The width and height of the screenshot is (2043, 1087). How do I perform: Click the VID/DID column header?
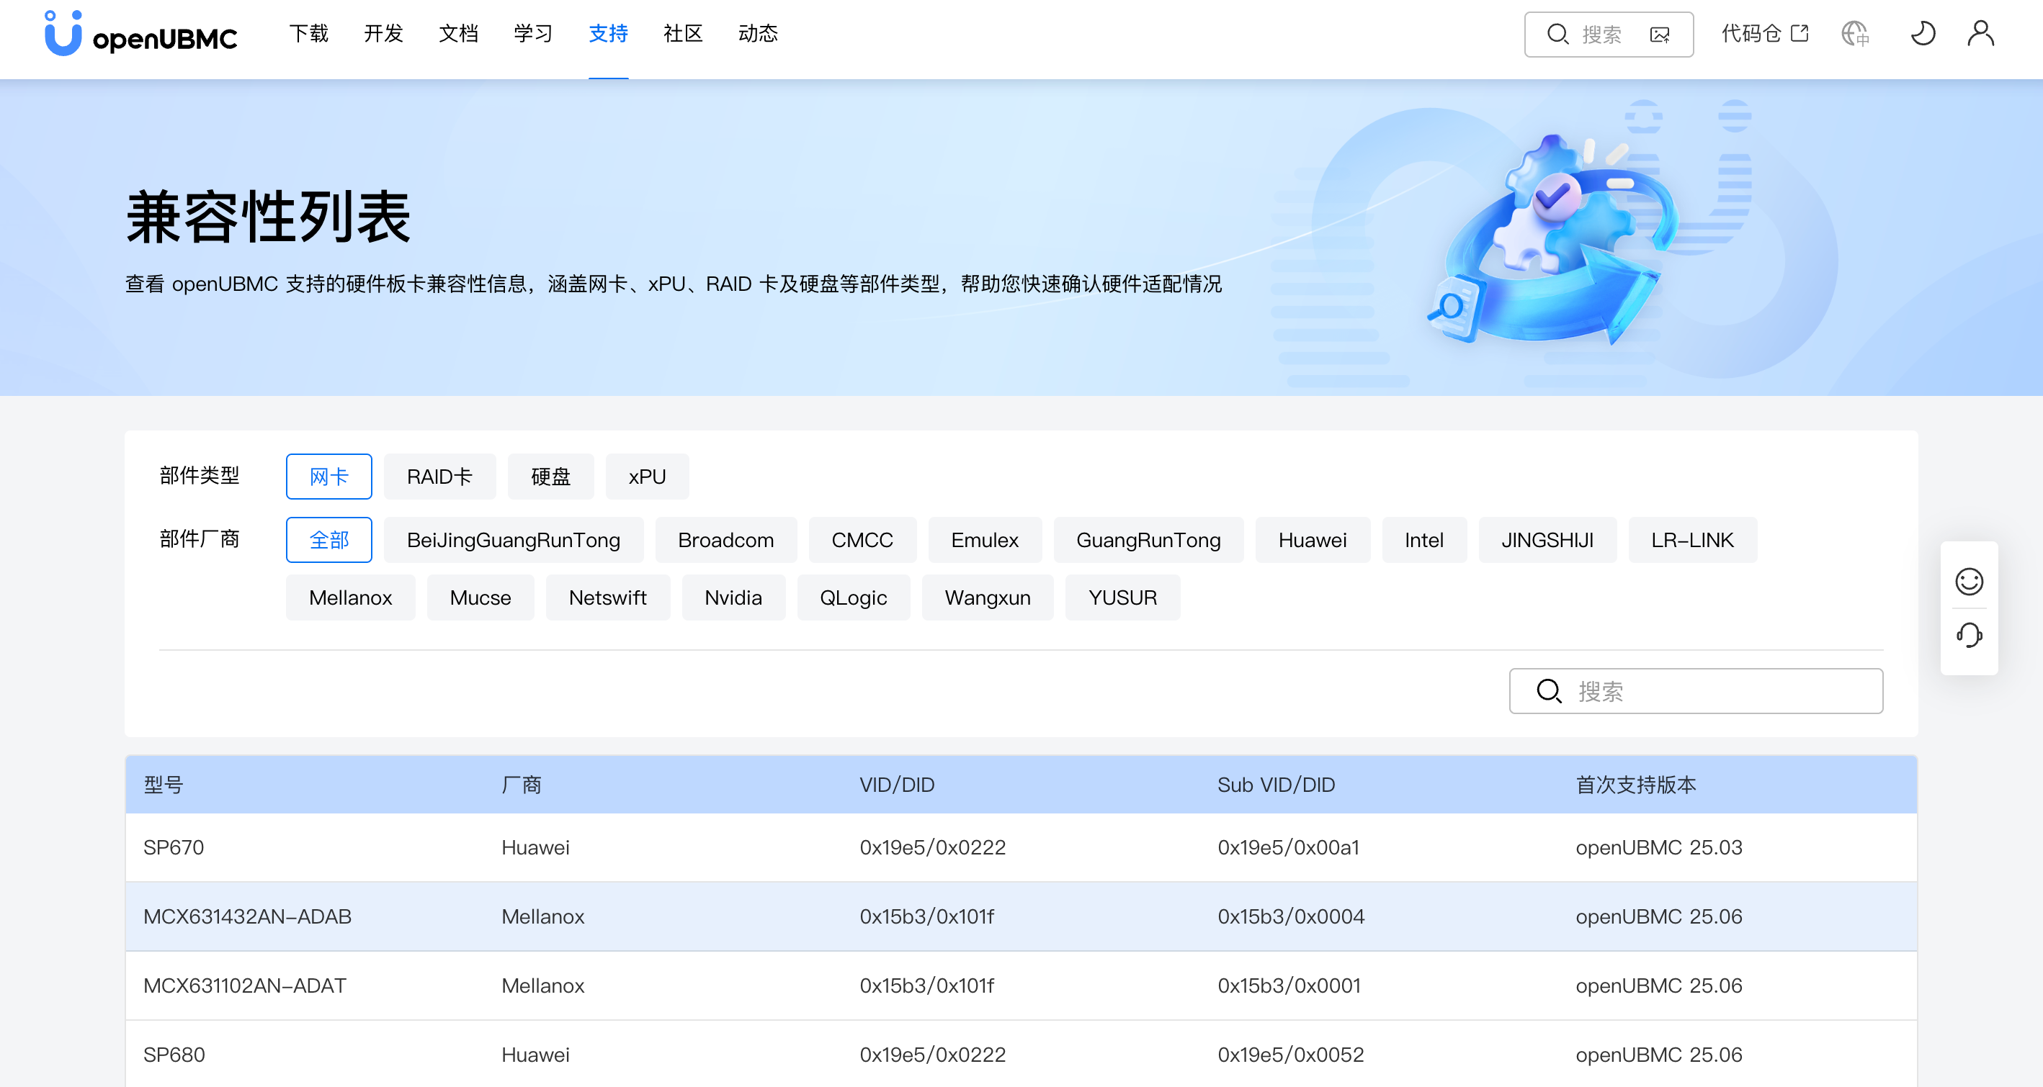897,785
